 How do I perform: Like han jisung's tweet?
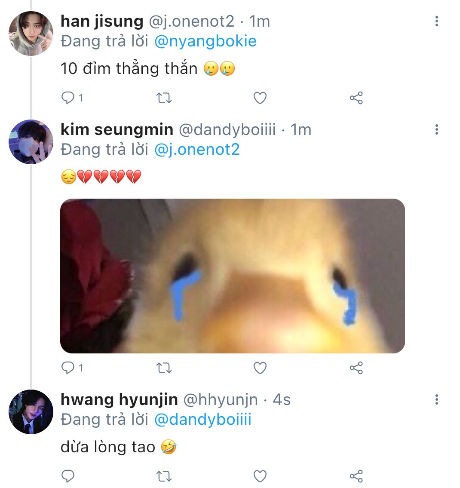tap(260, 98)
